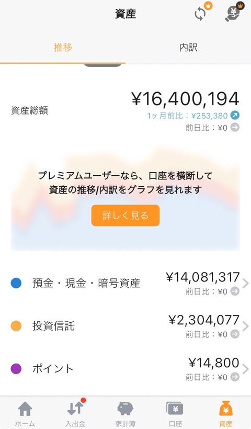Expand 投資信託 row chevron
This screenshot has height=429, width=251.
click(246, 326)
